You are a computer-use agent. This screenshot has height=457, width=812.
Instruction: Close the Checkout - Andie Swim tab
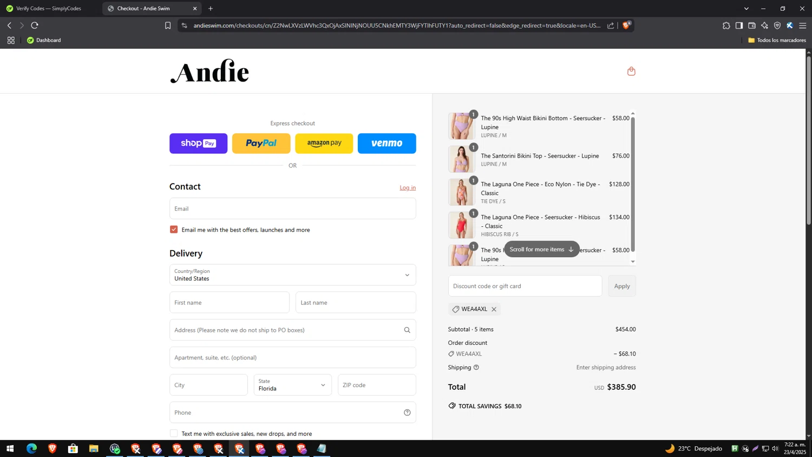[x=195, y=9]
